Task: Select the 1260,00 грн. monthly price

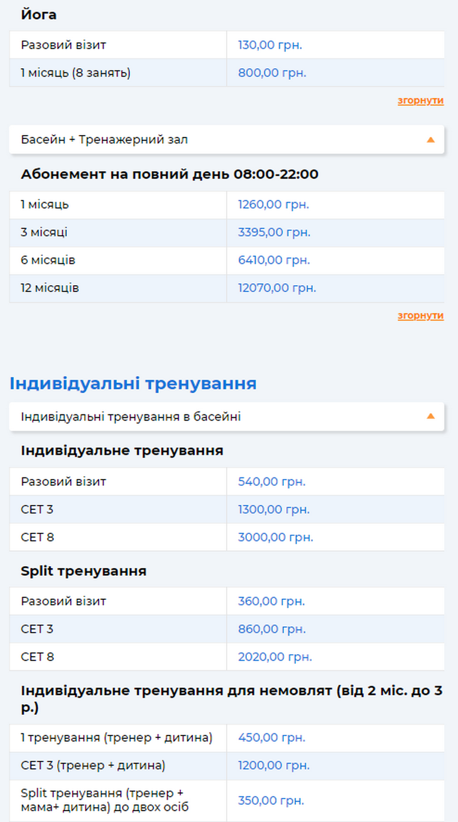Action: click(273, 204)
